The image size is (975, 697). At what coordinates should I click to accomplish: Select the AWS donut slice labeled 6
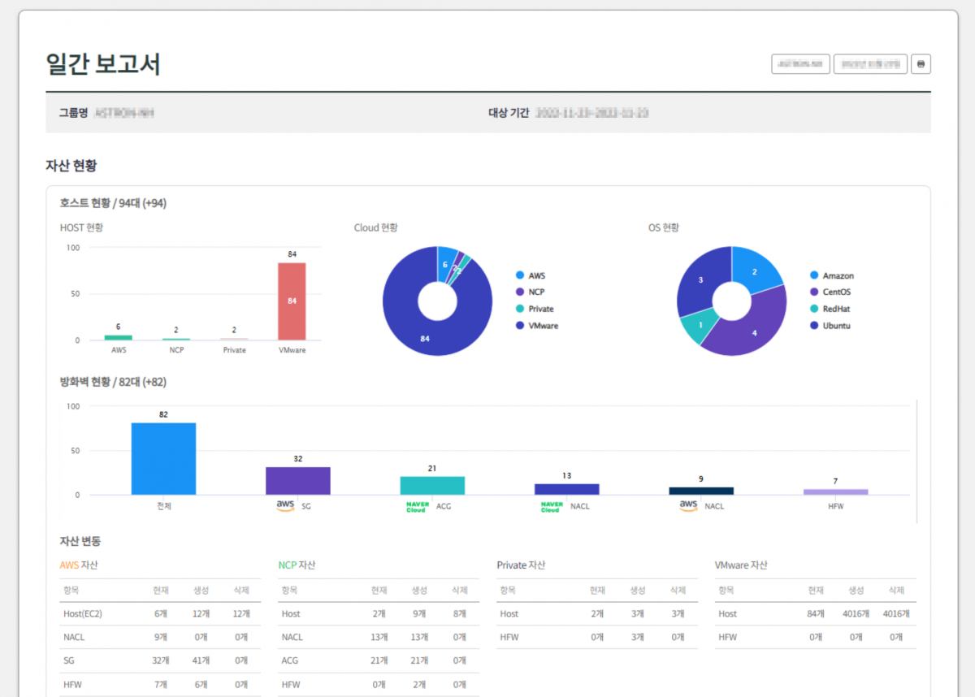coord(446,265)
